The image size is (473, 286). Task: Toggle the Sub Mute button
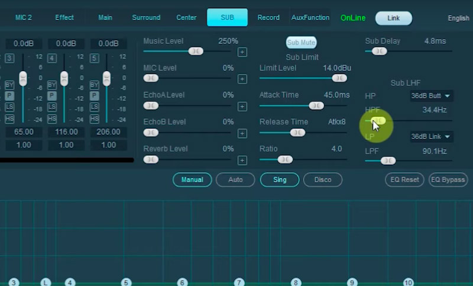coord(301,43)
